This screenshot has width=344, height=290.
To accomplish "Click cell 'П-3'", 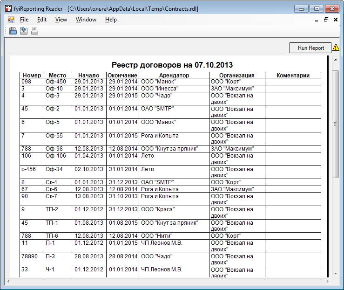I will tap(57, 260).
